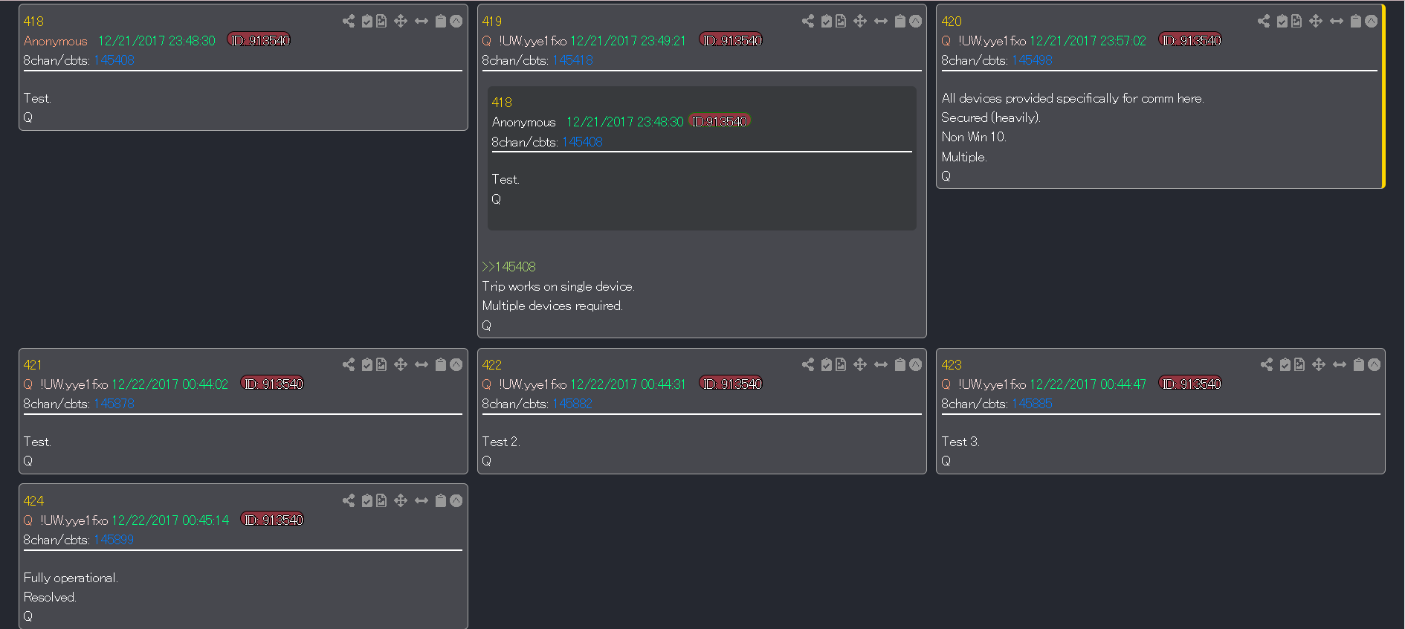
Task: Save post 424 as an image file
Action: pyautogui.click(x=381, y=500)
